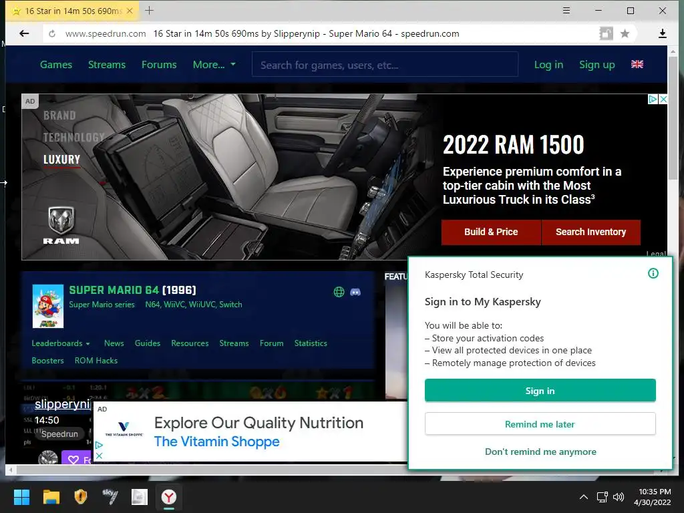Open the Games navigation link
Image resolution: width=684 pixels, height=513 pixels.
point(56,65)
